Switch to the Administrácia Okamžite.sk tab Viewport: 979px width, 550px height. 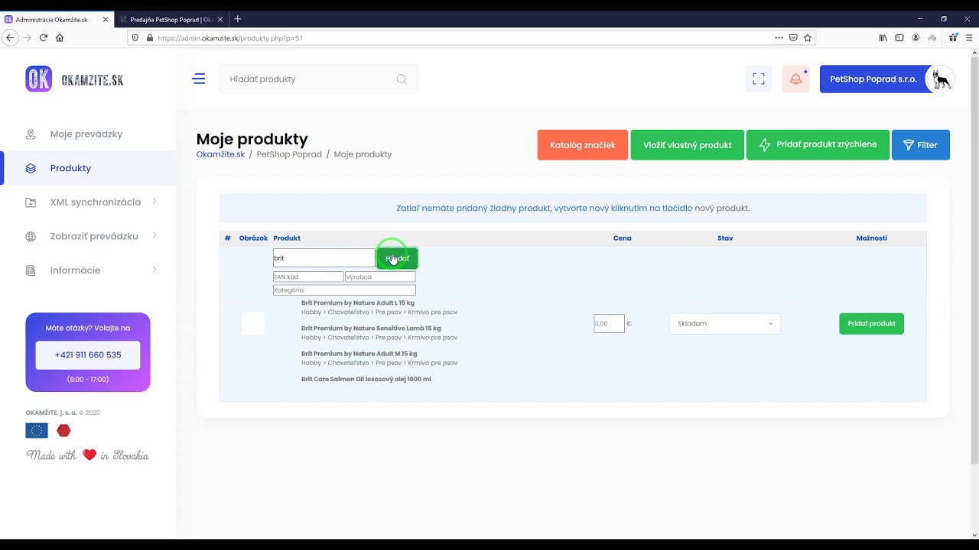pos(57,19)
